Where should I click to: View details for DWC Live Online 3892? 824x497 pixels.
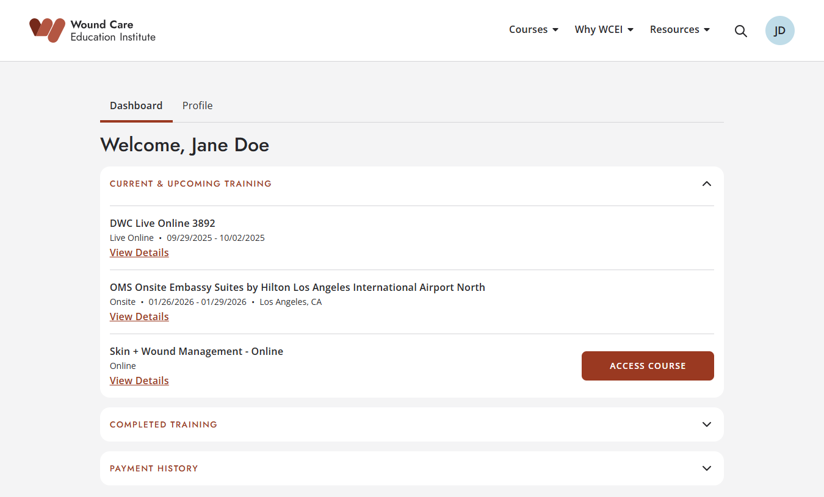[x=139, y=252]
